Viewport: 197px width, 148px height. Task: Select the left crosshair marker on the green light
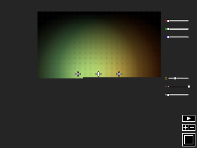pos(78,74)
